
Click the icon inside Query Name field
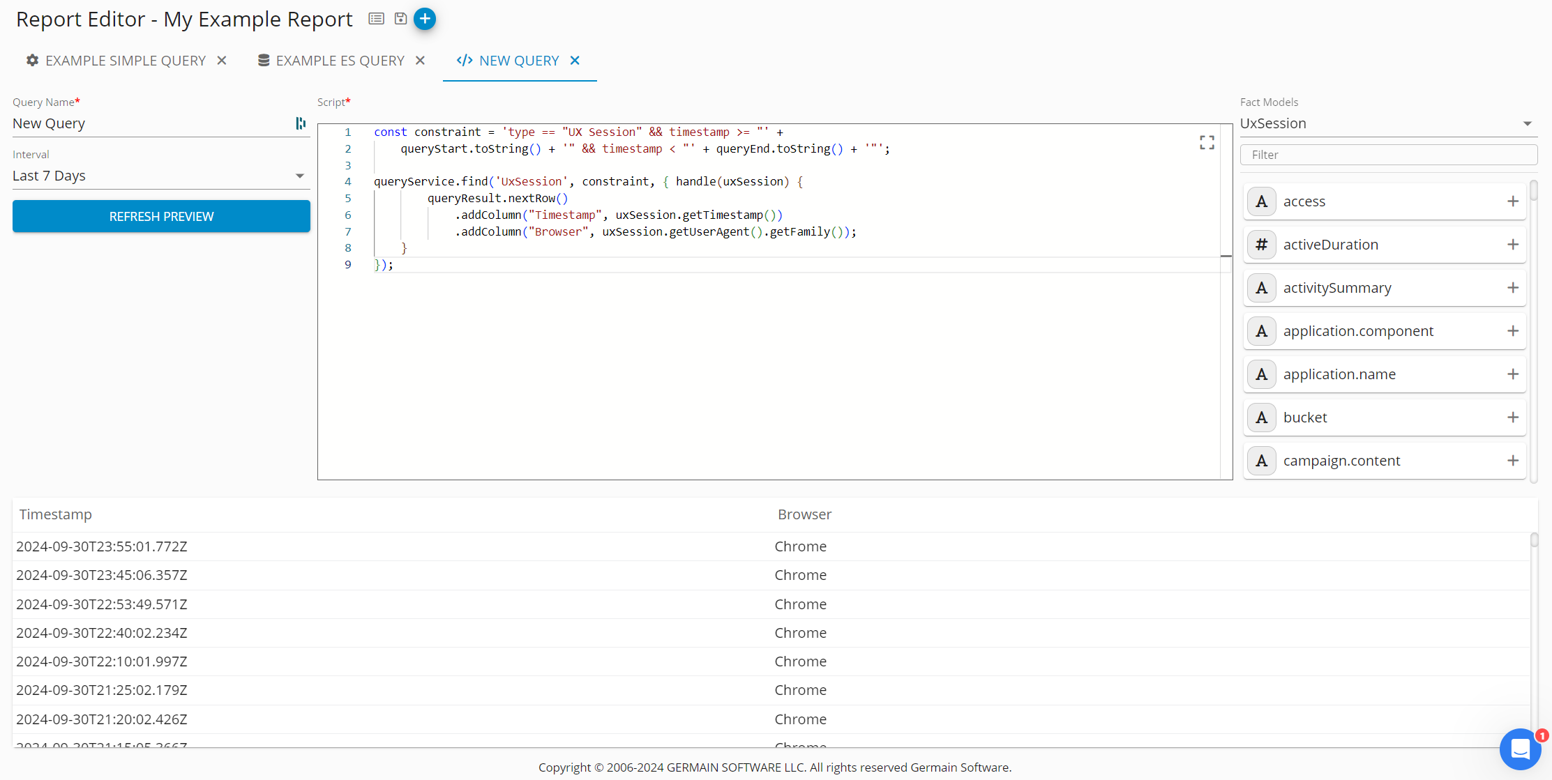point(301,123)
